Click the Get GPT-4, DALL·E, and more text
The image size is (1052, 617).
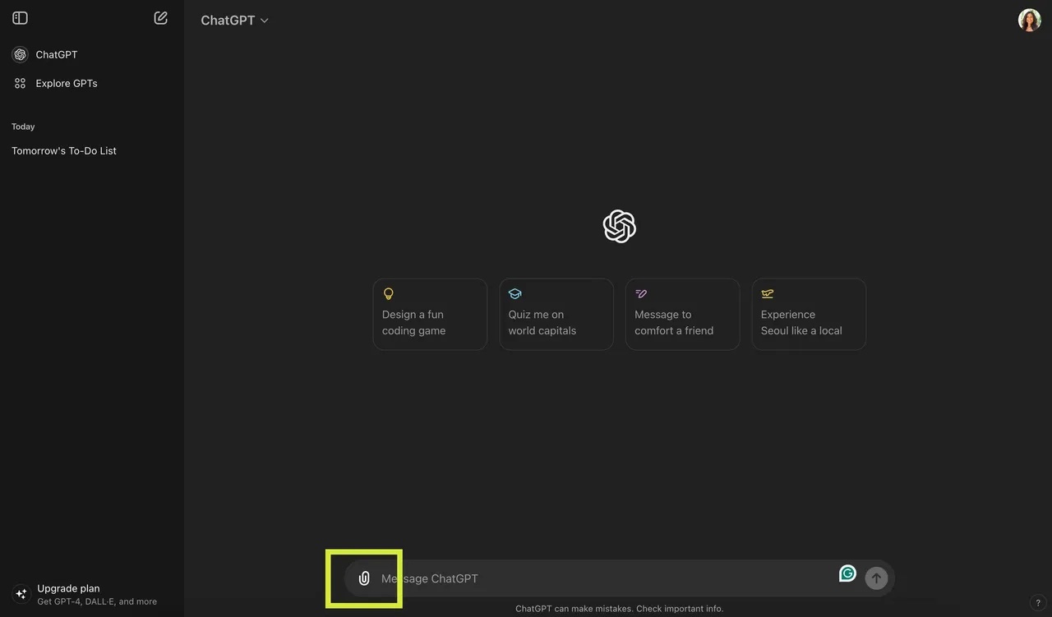pyautogui.click(x=97, y=601)
